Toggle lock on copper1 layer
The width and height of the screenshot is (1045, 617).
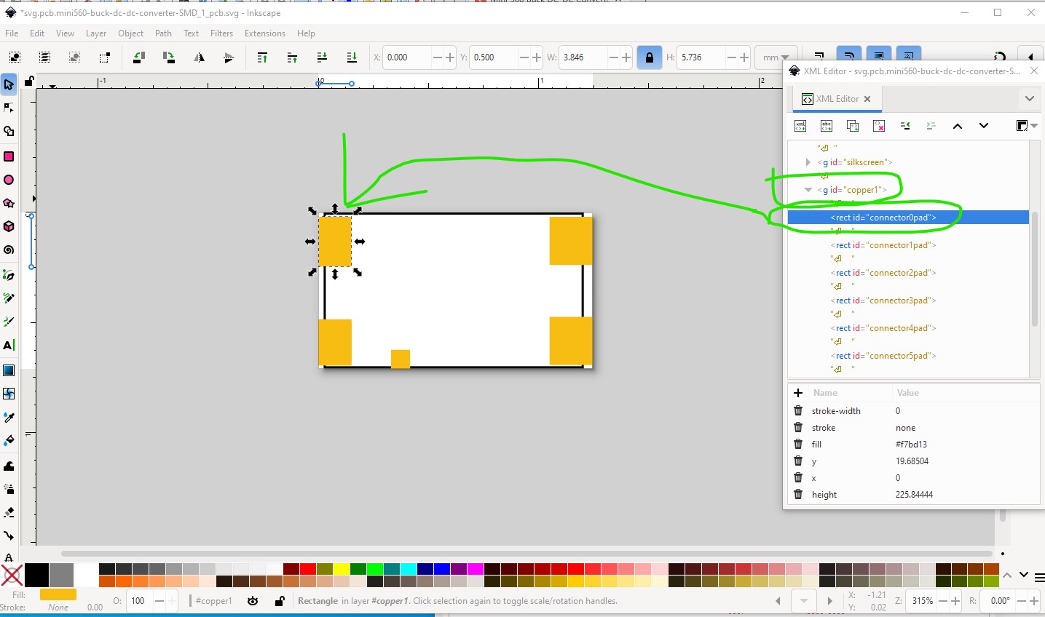280,601
